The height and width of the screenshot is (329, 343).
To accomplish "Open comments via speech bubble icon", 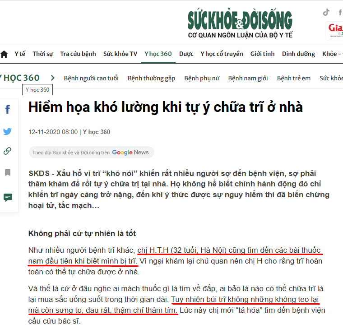I will point(8,198).
